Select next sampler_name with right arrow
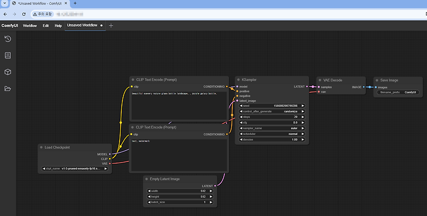This screenshot has width=427, height=216. [x=302, y=128]
